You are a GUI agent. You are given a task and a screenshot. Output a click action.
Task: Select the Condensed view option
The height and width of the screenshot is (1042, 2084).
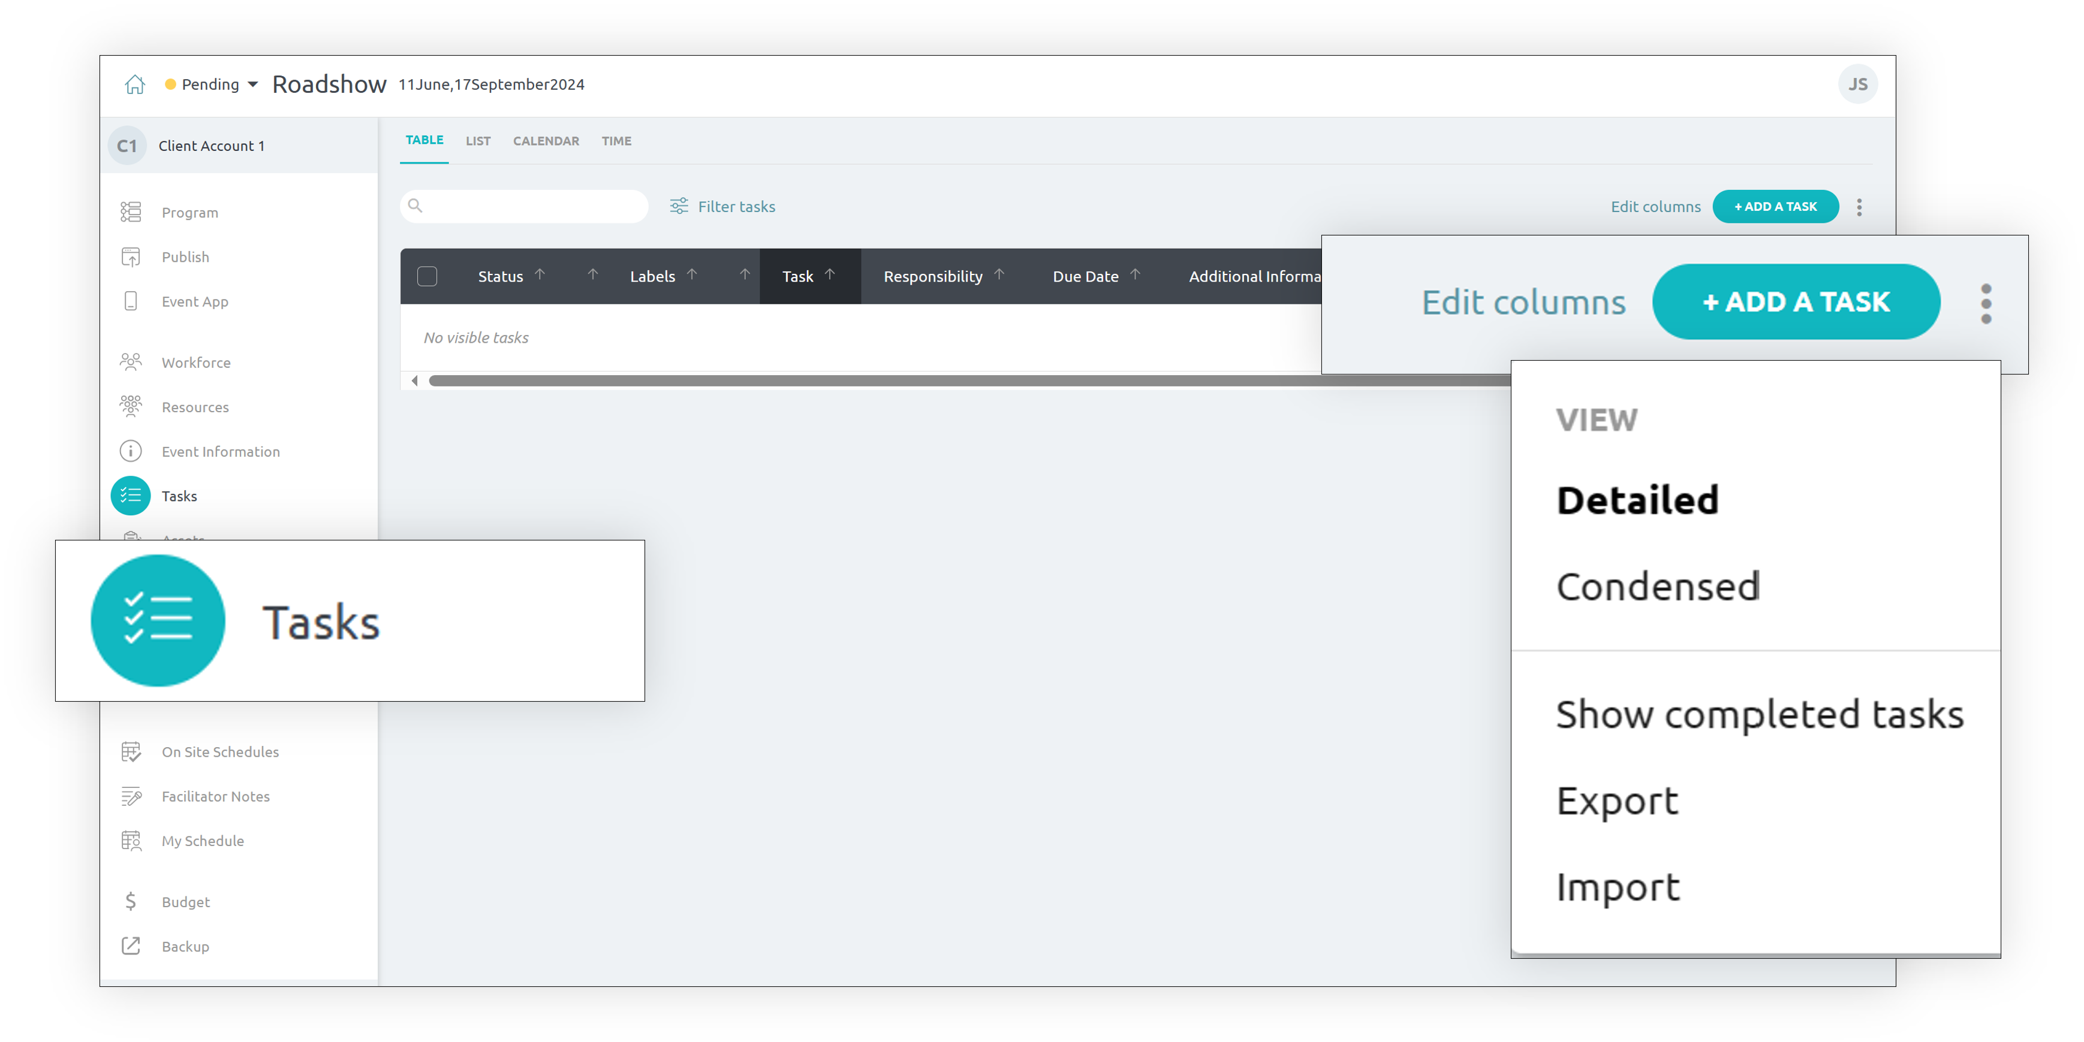tap(1658, 587)
